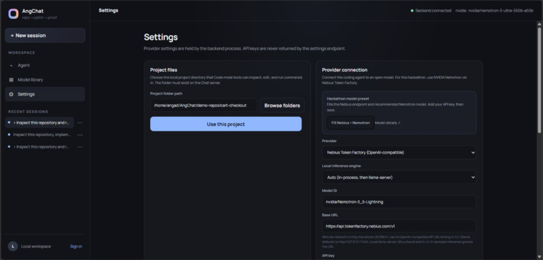This screenshot has width=543, height=260.
Task: Click into the Model ID field
Action: pos(399,202)
